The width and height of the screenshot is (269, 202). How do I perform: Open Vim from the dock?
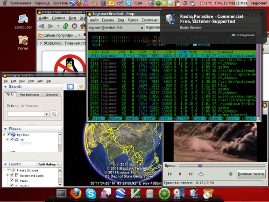click(x=135, y=193)
